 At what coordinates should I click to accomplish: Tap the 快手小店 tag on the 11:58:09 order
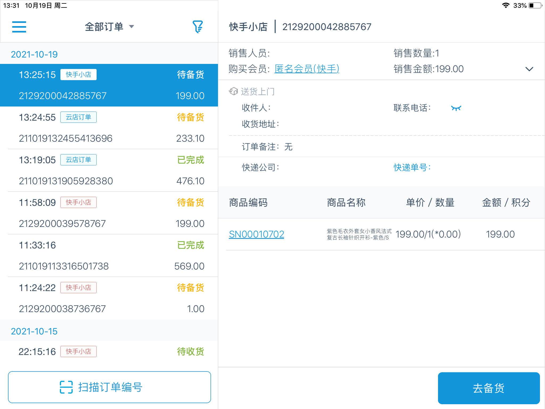click(x=79, y=202)
